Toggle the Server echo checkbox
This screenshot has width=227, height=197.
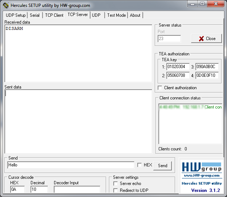pyautogui.click(x=115, y=184)
